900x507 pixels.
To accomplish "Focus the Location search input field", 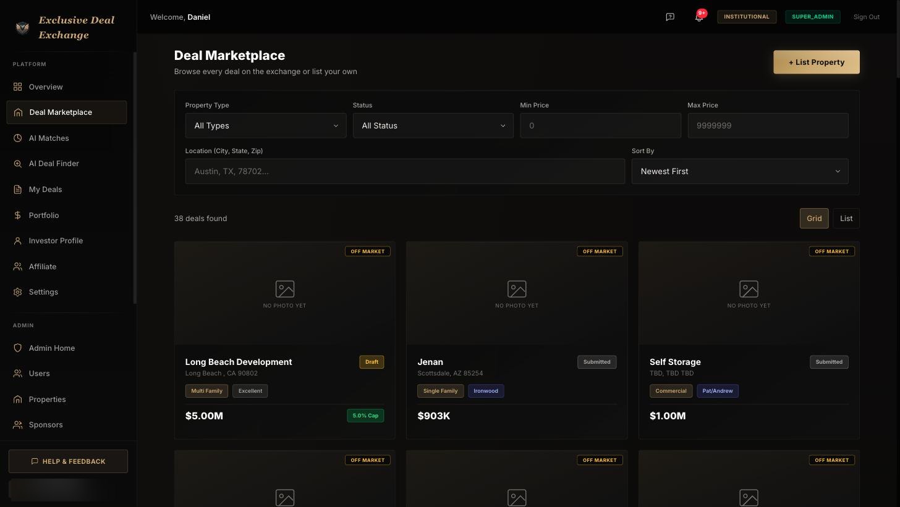I will (405, 171).
